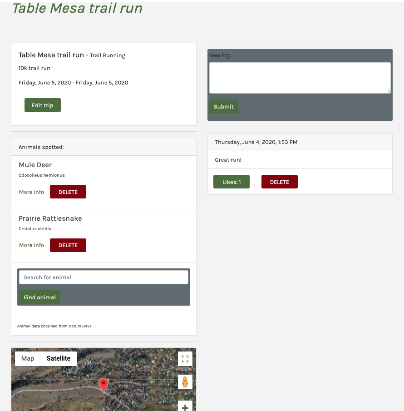The width and height of the screenshot is (404, 411).
Task: Open More info for Prairie Rattlesnake
Action: pos(31,245)
